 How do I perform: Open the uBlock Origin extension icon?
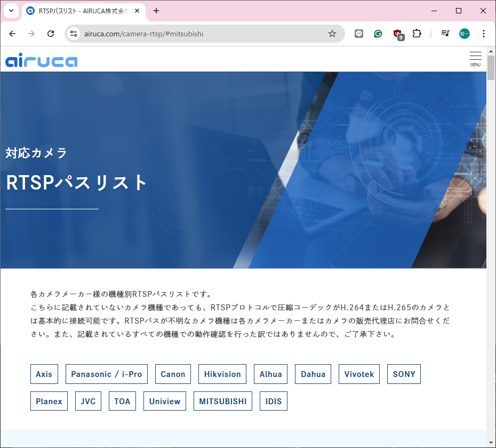tap(397, 34)
